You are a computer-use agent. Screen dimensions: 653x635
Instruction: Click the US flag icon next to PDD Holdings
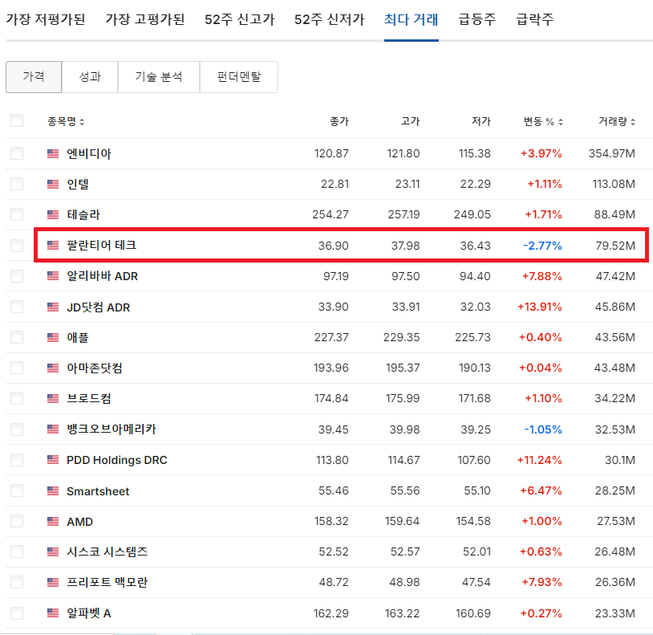(x=53, y=460)
